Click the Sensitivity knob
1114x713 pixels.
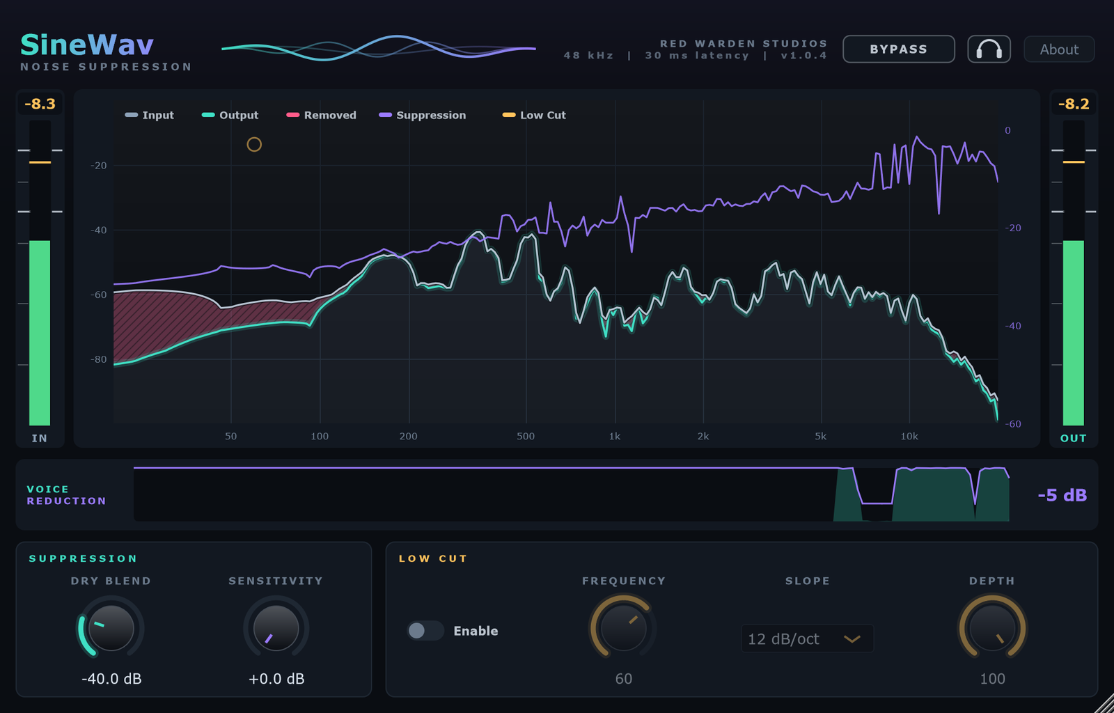(276, 627)
